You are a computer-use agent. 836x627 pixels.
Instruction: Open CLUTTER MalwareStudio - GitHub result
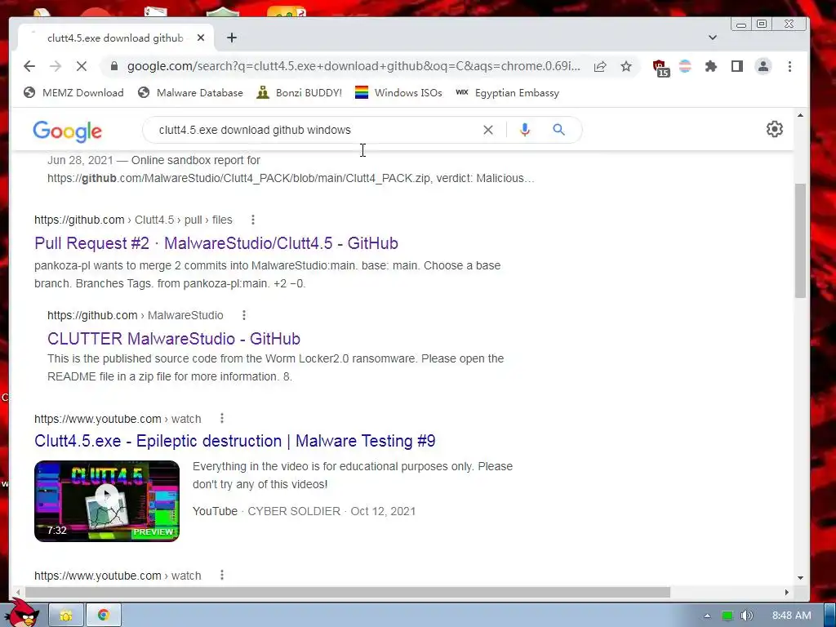[x=174, y=339]
